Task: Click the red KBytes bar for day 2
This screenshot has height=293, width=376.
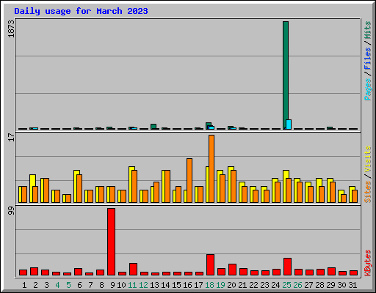Action: [34, 272]
